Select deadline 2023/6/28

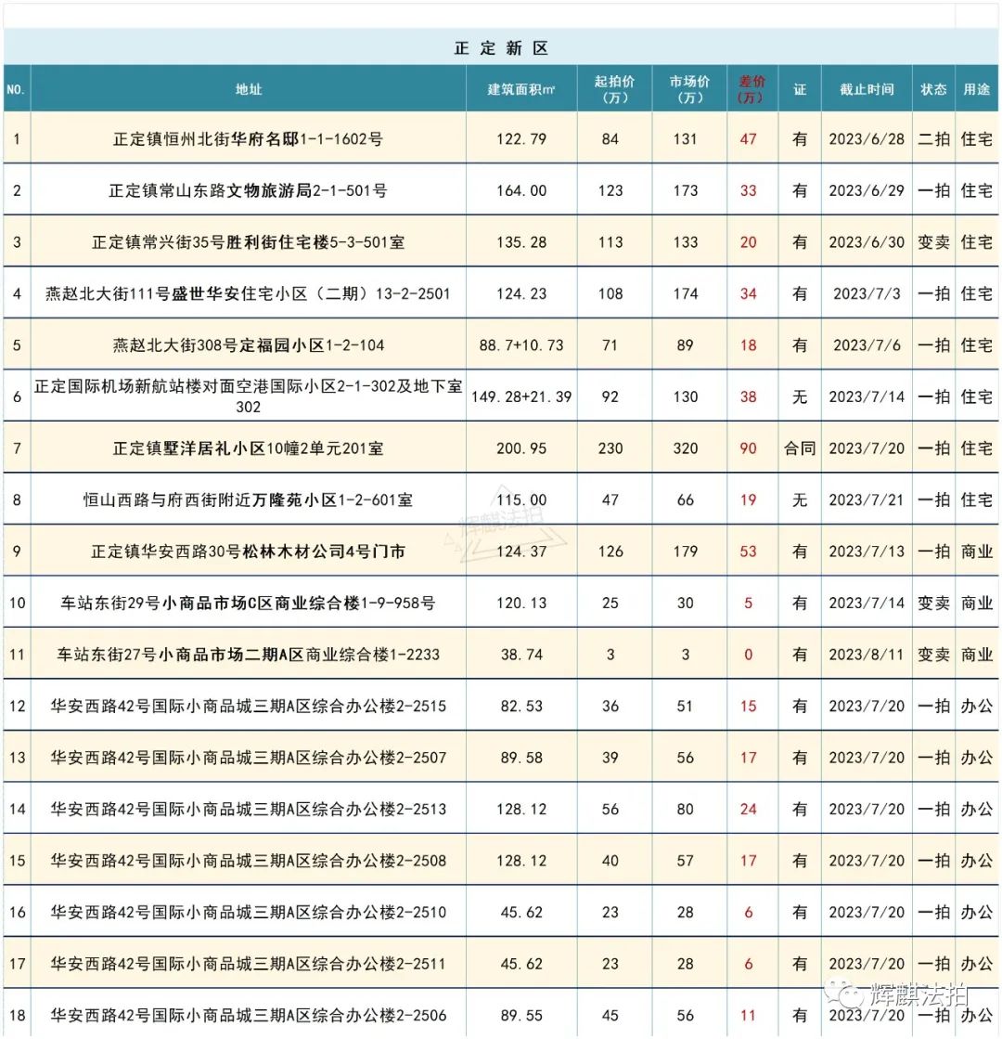pos(867,139)
